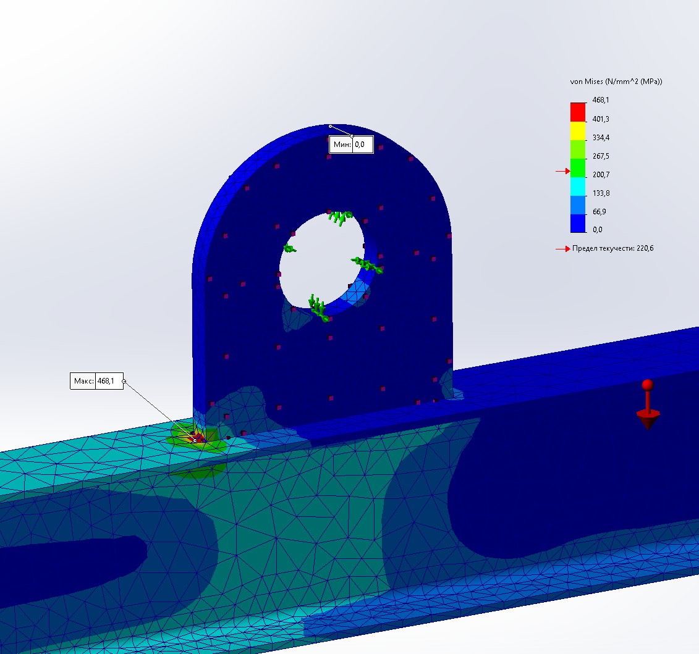
Task: Click the red band in the stress legend
Action: (578, 112)
